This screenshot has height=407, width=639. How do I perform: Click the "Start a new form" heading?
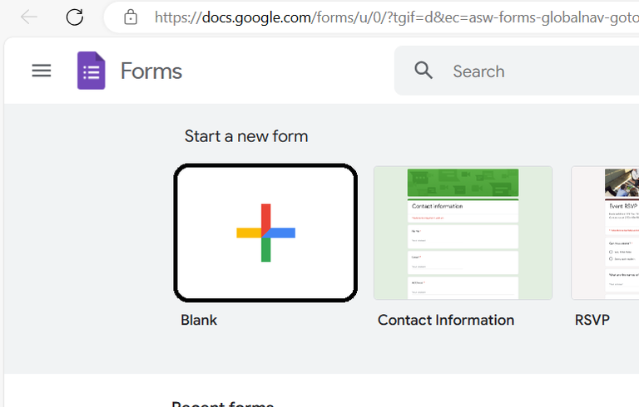click(x=246, y=136)
